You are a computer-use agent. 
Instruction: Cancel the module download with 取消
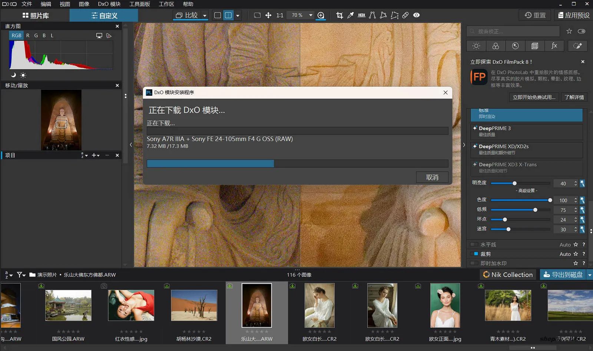coord(432,177)
